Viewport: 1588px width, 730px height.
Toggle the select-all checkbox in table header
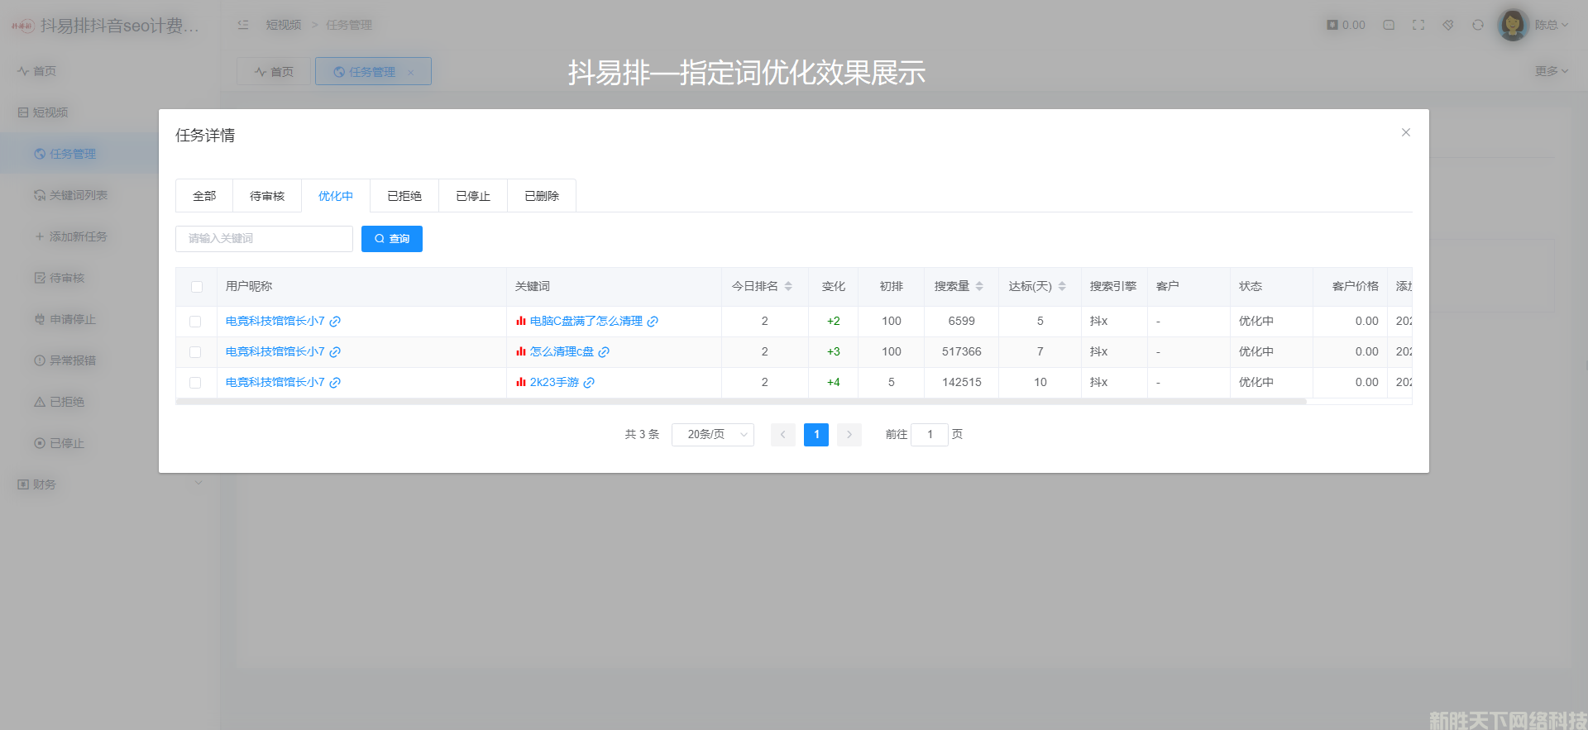coord(197,287)
